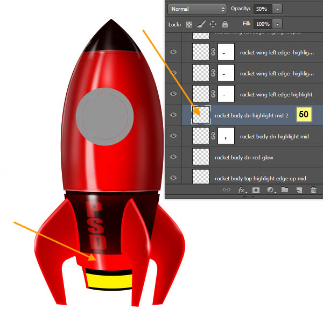The height and width of the screenshot is (323, 323).
Task: Hide the rocket body dn red glow layer
Action: tap(173, 157)
